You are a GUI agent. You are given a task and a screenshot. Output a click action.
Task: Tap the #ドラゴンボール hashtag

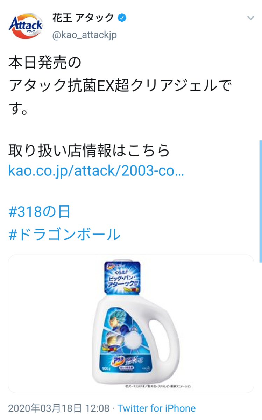pos(64,234)
